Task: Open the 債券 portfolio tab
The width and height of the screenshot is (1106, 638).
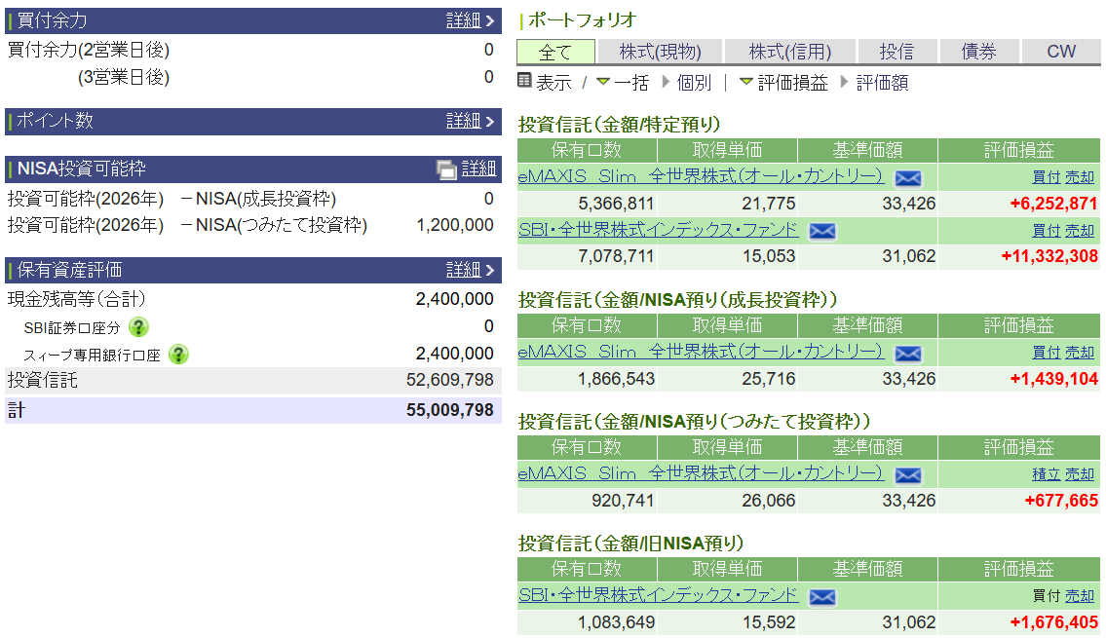Action: [978, 52]
